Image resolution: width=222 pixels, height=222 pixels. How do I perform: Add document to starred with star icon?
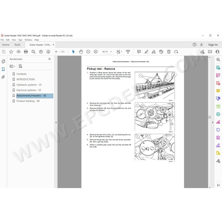click(x=11, y=52)
